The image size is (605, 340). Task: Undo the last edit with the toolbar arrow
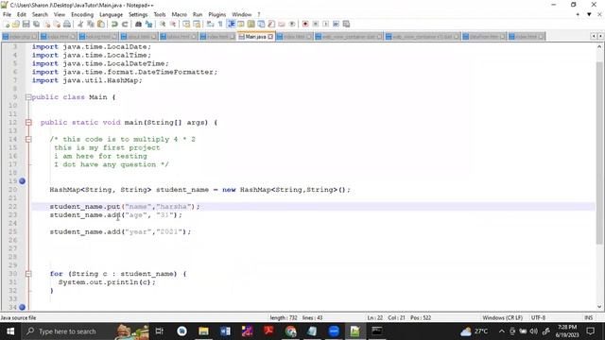(x=114, y=25)
